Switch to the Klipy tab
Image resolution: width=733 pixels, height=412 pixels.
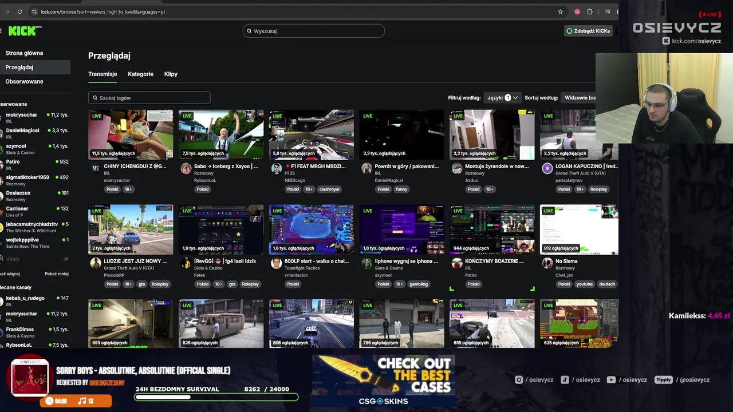pyautogui.click(x=171, y=74)
